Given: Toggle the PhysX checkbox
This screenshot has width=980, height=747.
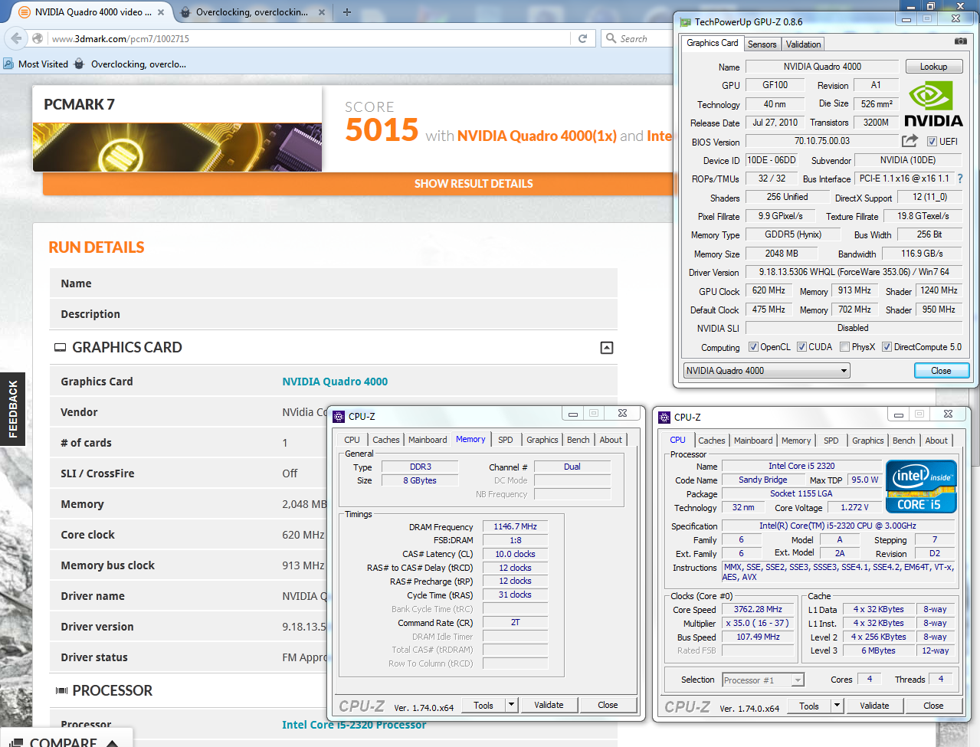Looking at the screenshot, I should [844, 347].
